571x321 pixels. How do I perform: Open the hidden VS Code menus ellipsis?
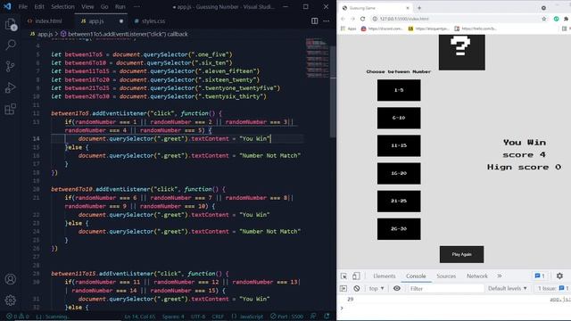[x=137, y=6]
